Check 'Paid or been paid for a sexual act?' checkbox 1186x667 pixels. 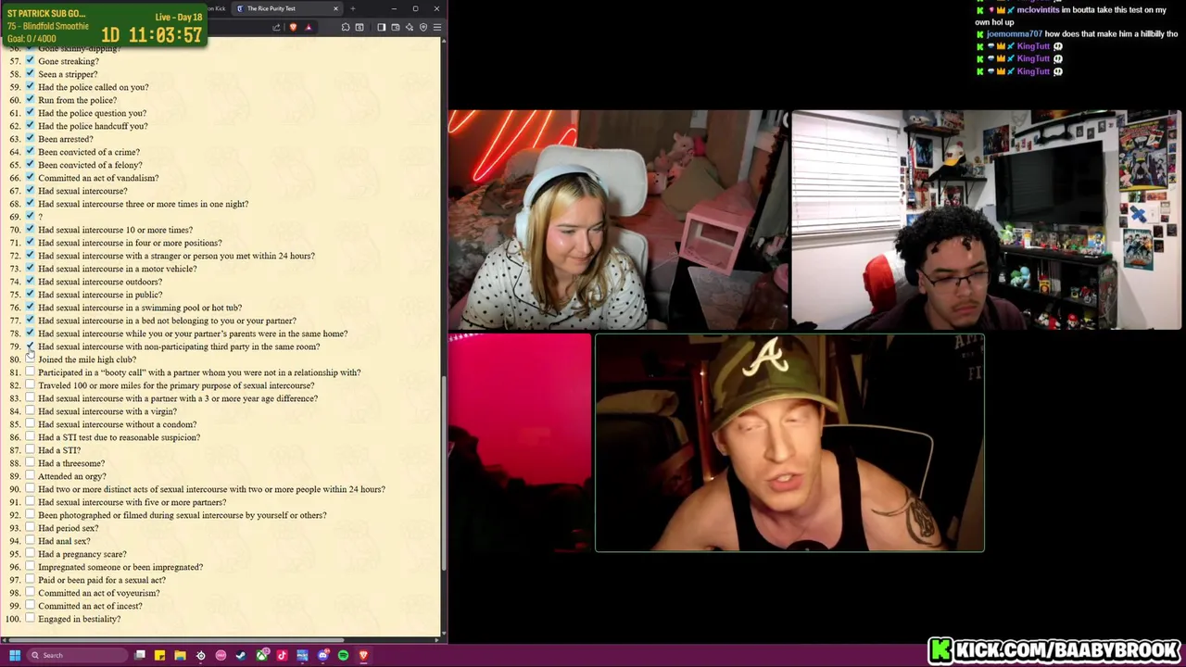[30, 579]
